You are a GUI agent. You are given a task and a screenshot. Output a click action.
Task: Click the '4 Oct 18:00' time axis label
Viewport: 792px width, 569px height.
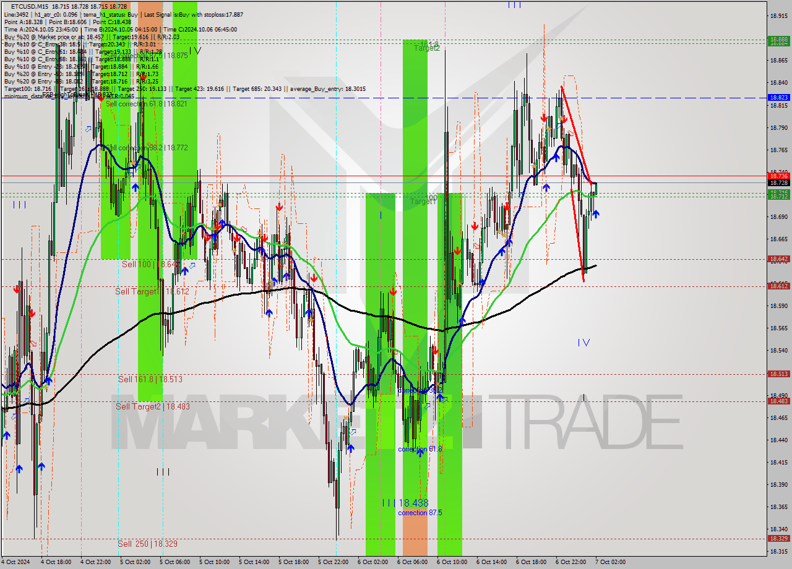pos(56,563)
